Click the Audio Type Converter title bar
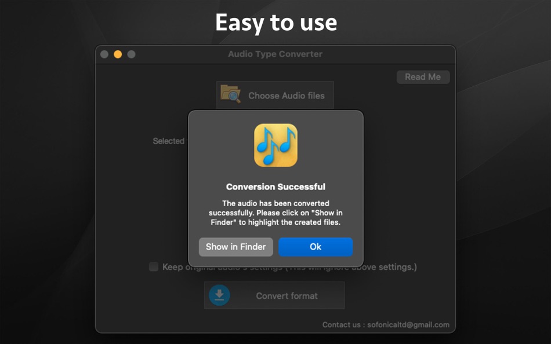 pyautogui.click(x=274, y=54)
